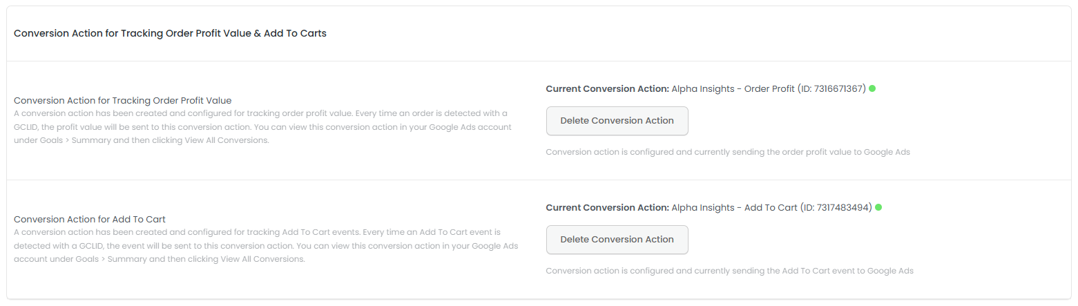Click bold 'Current Conversion Action' label for Order Profit
The image size is (1078, 306).
(607, 88)
